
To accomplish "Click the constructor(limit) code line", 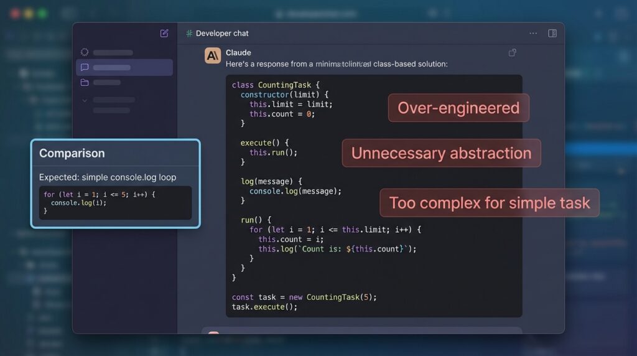I will click(x=284, y=95).
